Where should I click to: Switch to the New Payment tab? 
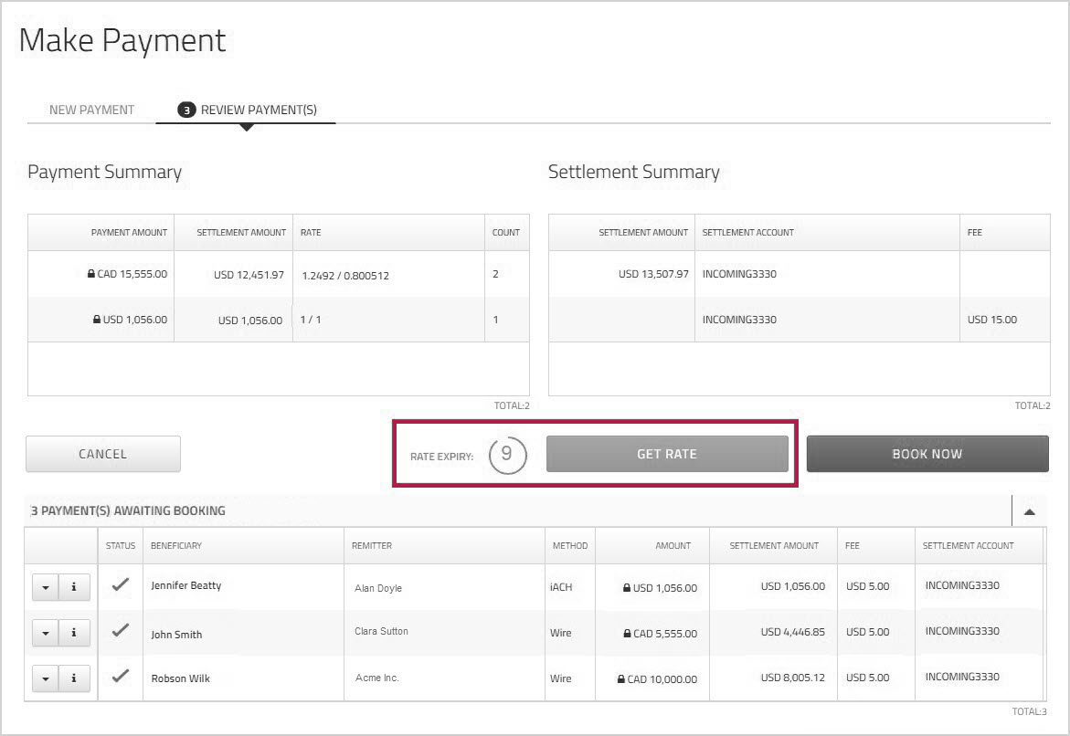coord(91,110)
